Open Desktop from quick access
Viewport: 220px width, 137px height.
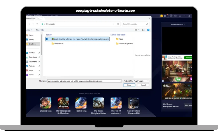pos(32,53)
